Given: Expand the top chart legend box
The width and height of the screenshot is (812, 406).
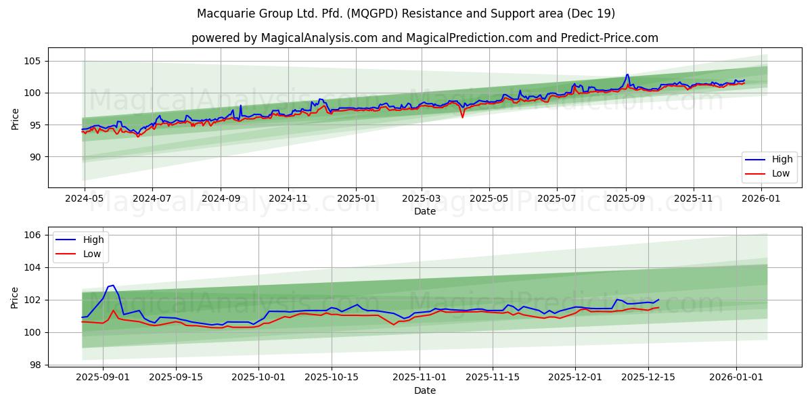Looking at the screenshot, I should coord(770,166).
